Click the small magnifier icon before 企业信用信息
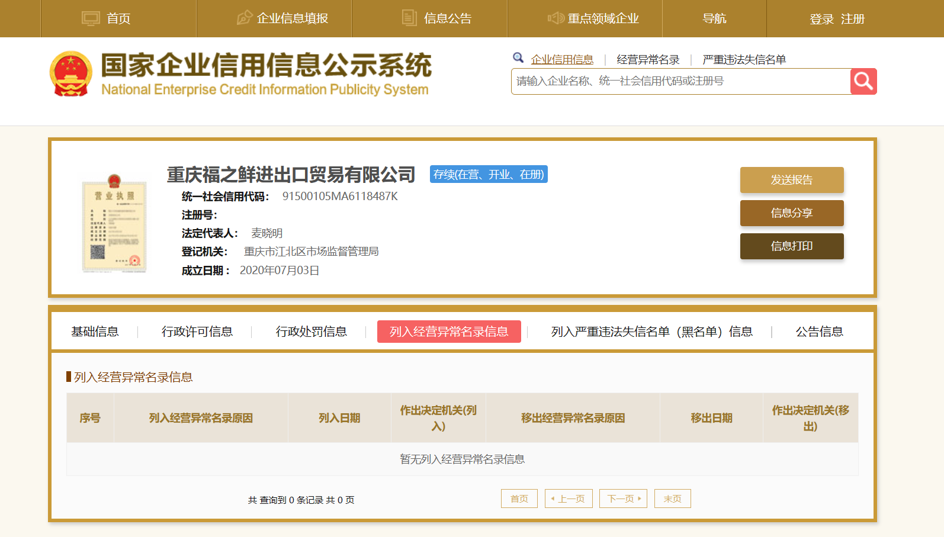 518,57
